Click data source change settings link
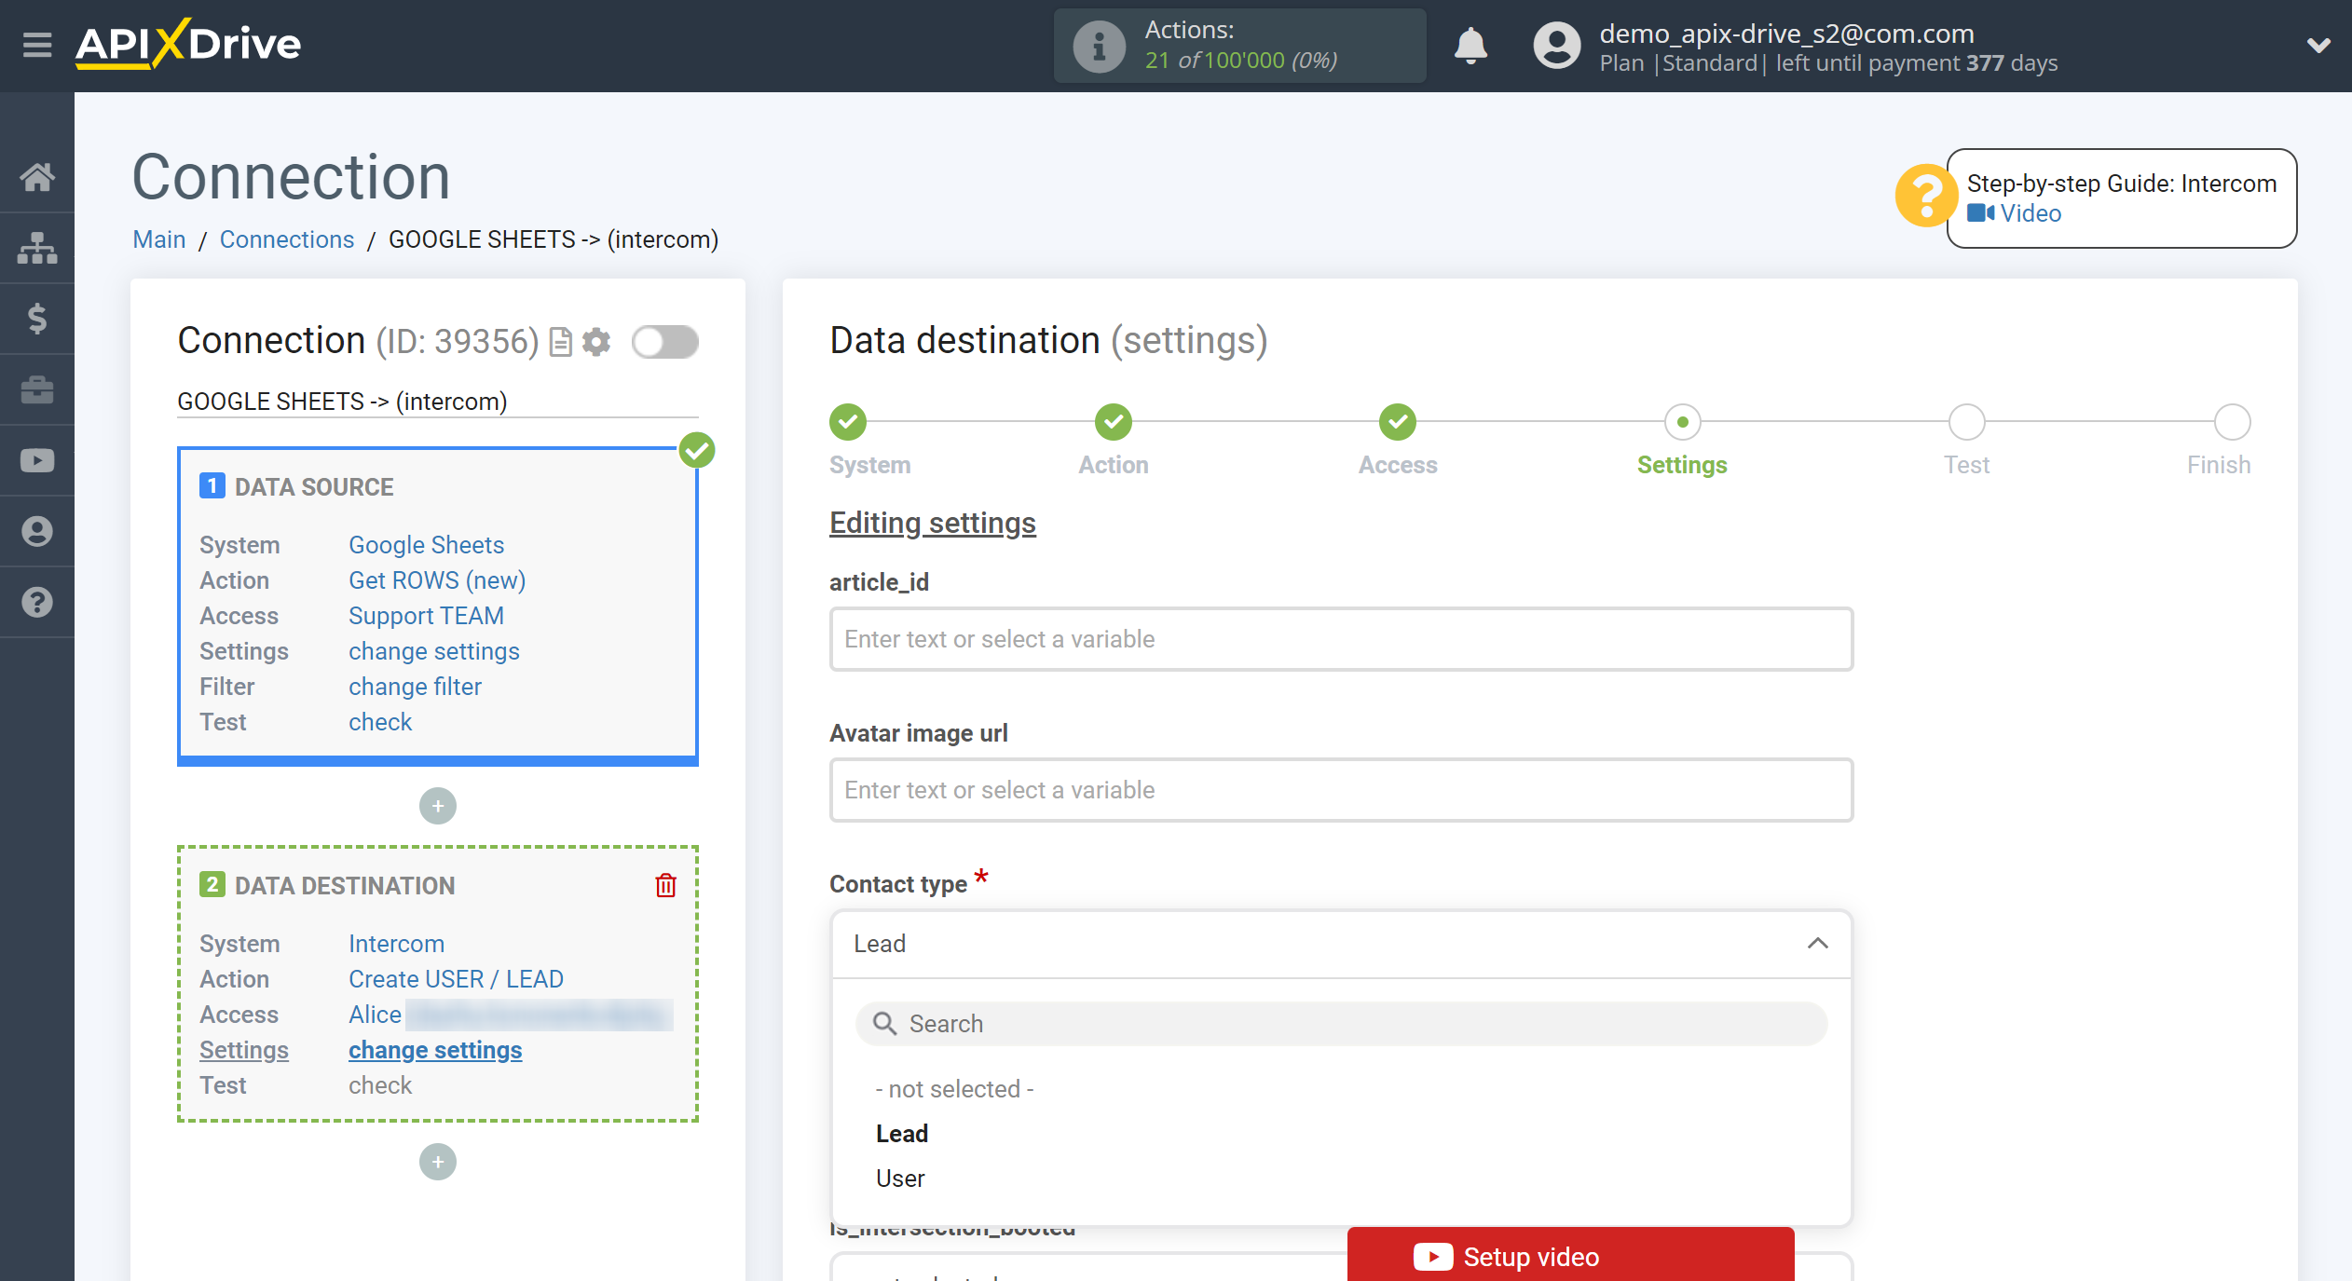Screen dimensions: 2352x1281 tap(434, 651)
